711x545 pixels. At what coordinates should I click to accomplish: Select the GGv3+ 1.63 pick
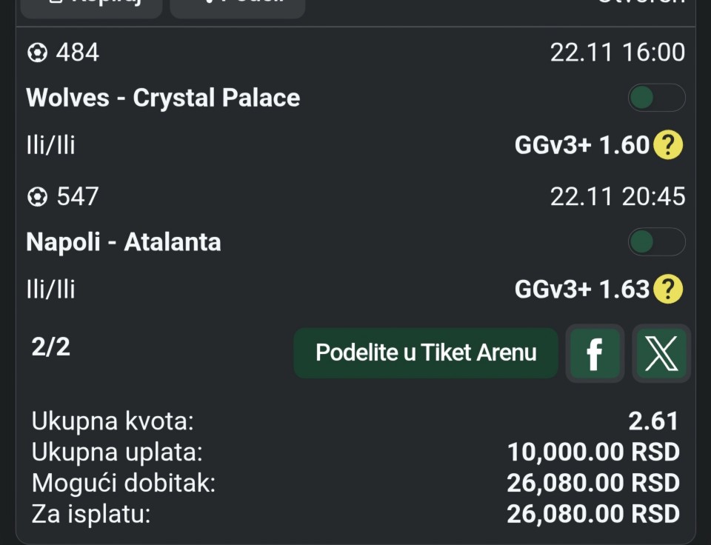582,289
